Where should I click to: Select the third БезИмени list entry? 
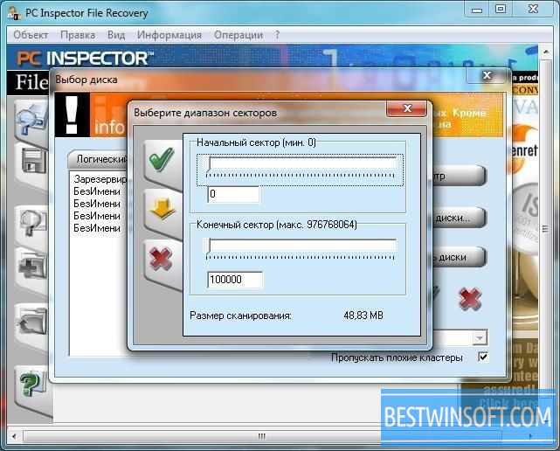click(x=97, y=216)
